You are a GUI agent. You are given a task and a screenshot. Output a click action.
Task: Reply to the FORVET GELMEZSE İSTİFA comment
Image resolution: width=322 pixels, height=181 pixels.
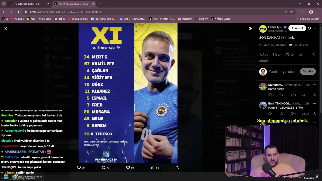[x=270, y=114]
